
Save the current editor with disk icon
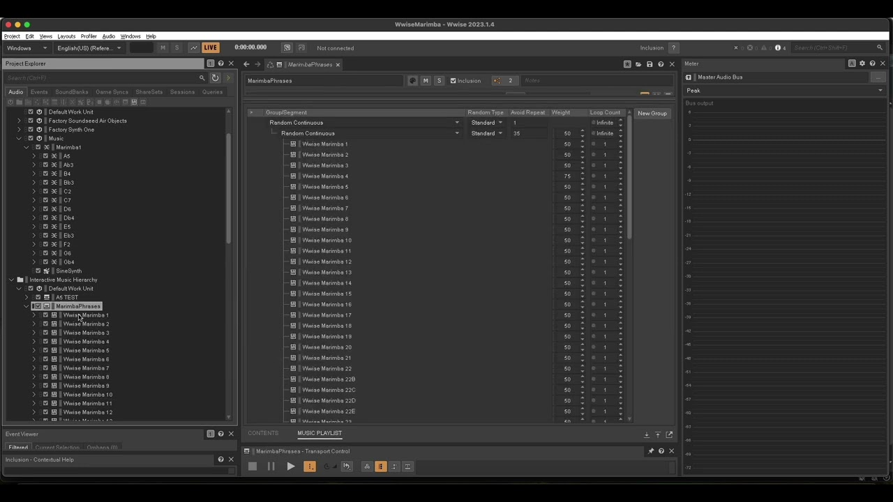(650, 64)
